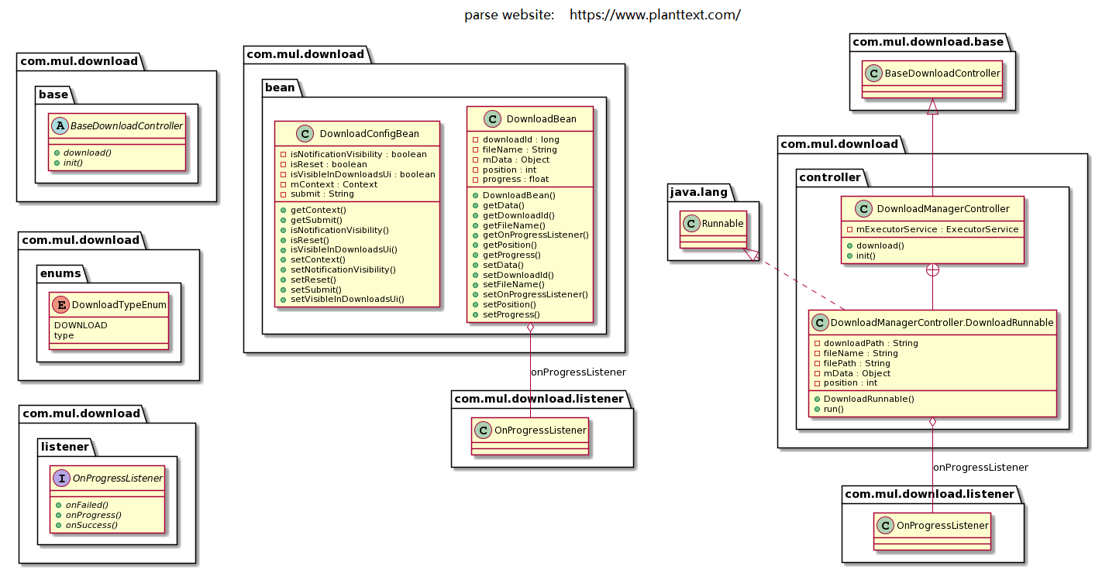
Task: Click the enum 'E' icon of DownloadTypeEnum
Action: point(60,304)
